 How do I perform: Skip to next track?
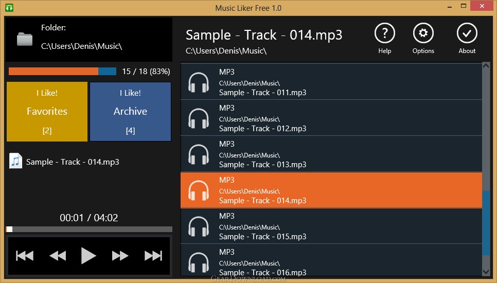153,255
